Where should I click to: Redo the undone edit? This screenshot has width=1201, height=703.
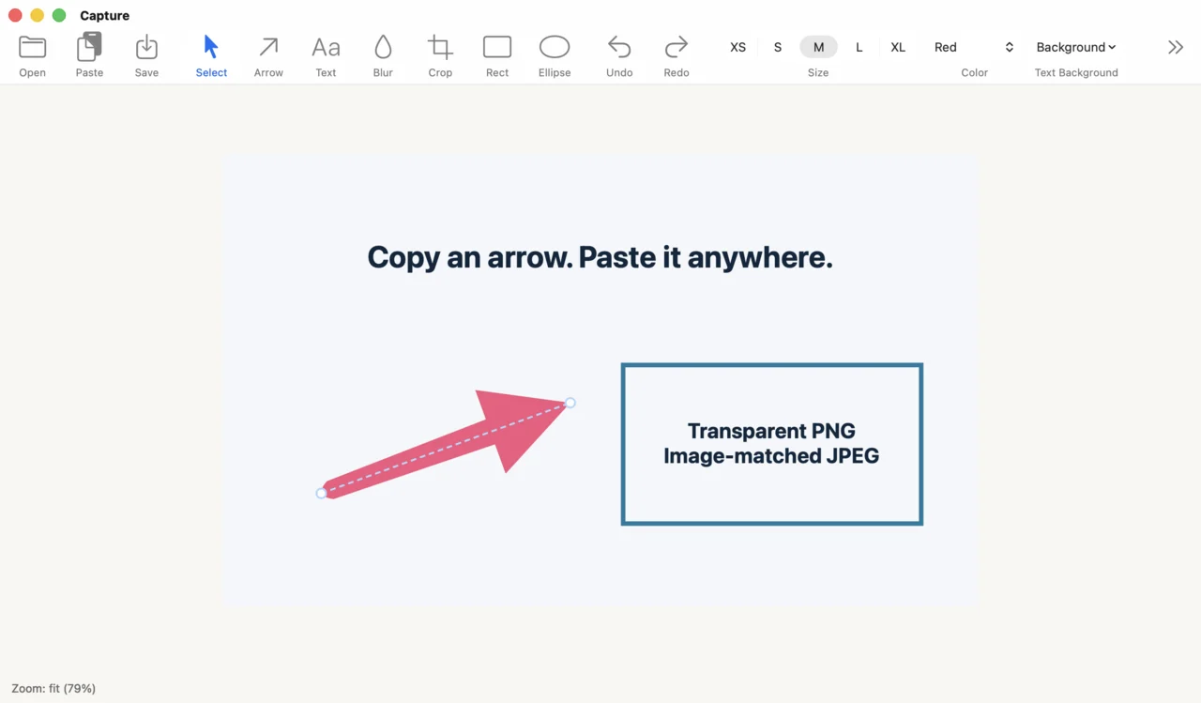[x=677, y=55]
